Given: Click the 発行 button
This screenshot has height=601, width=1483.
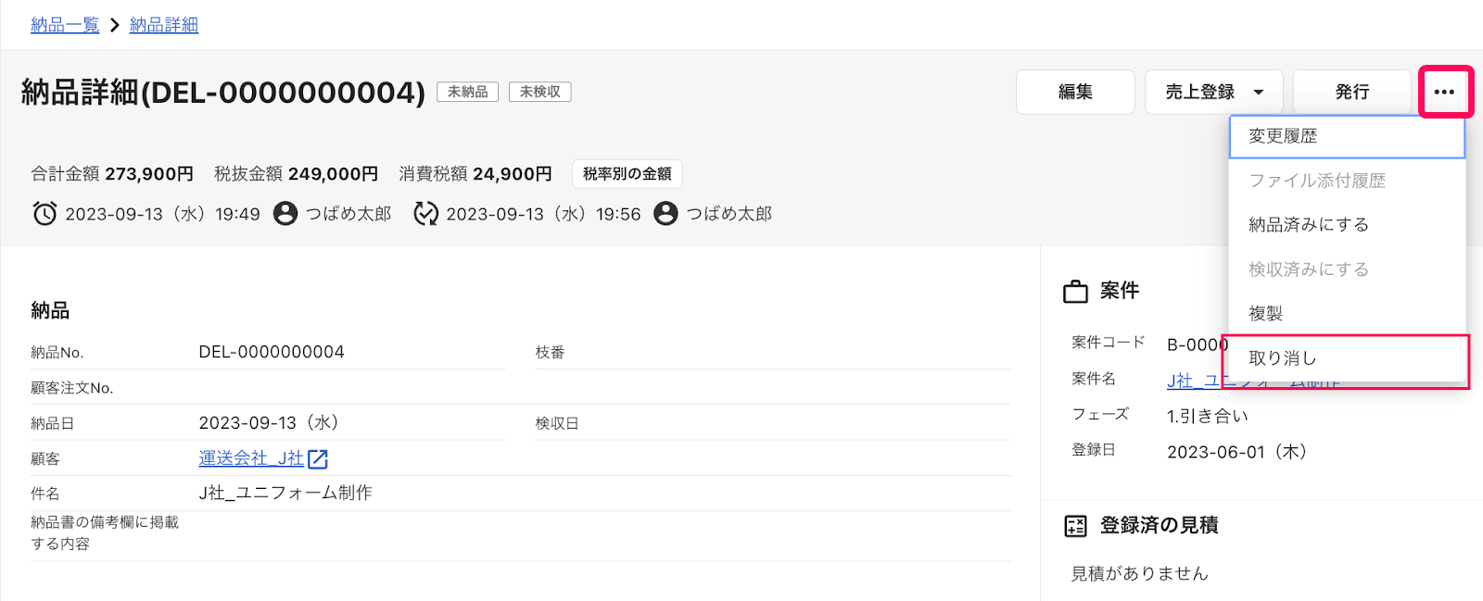Looking at the screenshot, I should pos(1352,92).
